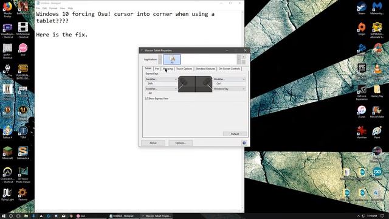Add an application with the plus button
This screenshot has height=219, width=389.
click(243, 57)
